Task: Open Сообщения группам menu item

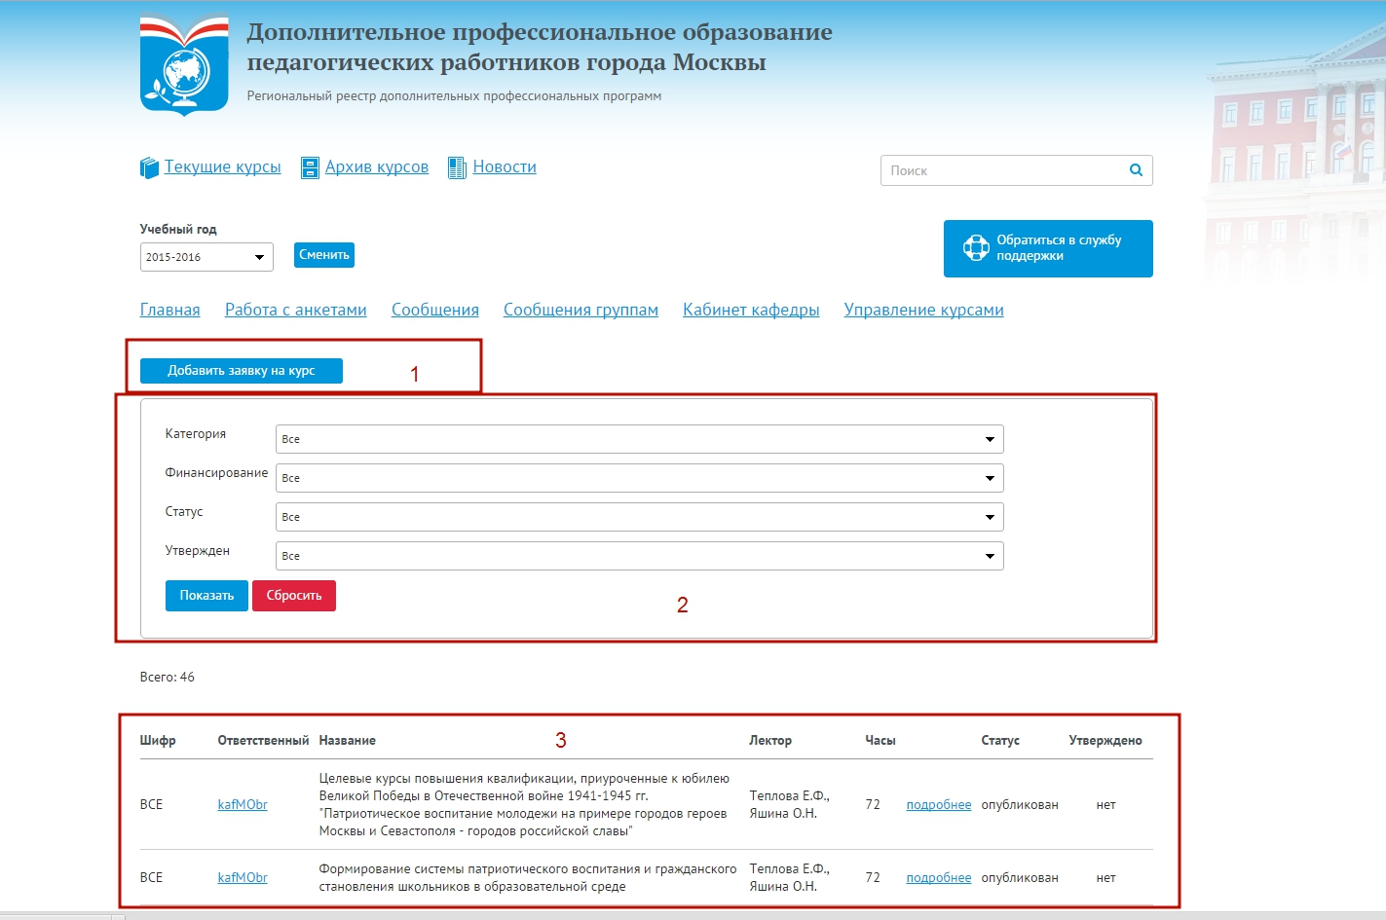Action: tap(581, 310)
